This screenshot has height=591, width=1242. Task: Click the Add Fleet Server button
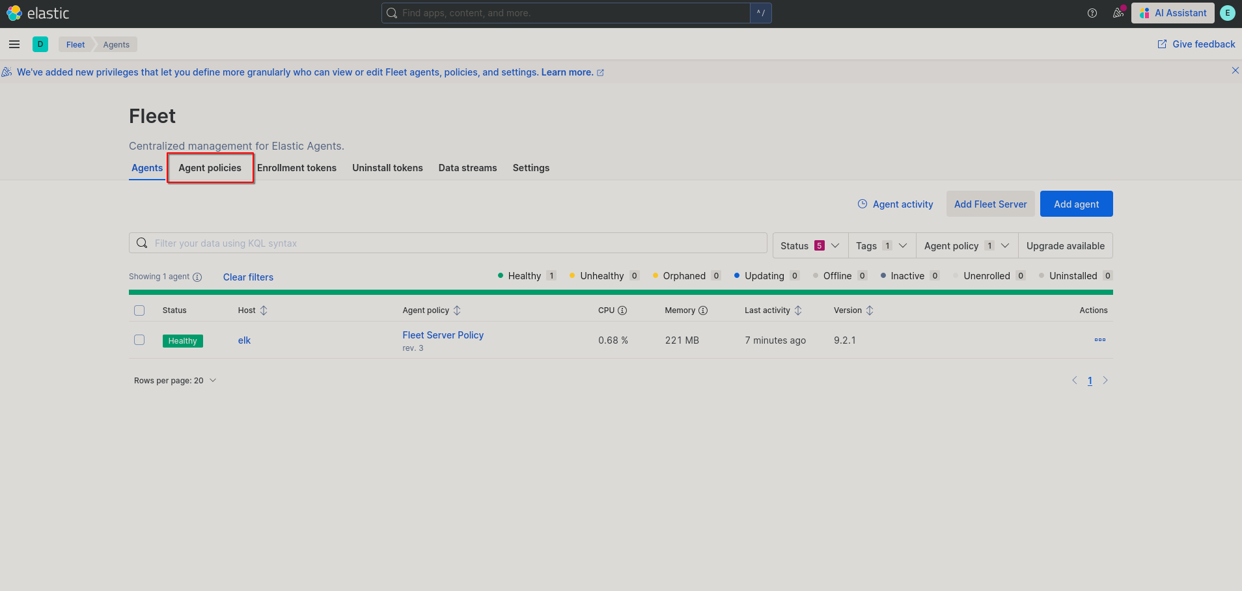click(991, 204)
